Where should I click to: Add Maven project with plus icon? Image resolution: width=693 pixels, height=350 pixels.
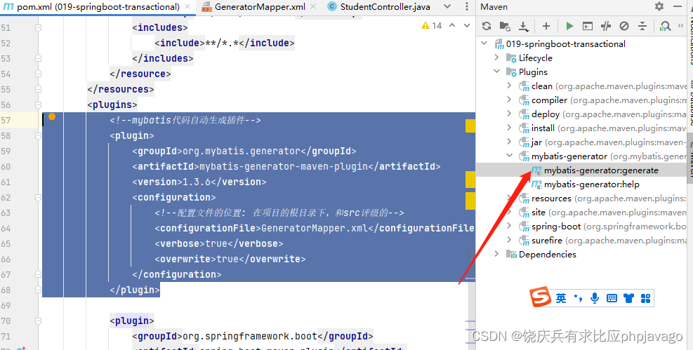pos(546,26)
